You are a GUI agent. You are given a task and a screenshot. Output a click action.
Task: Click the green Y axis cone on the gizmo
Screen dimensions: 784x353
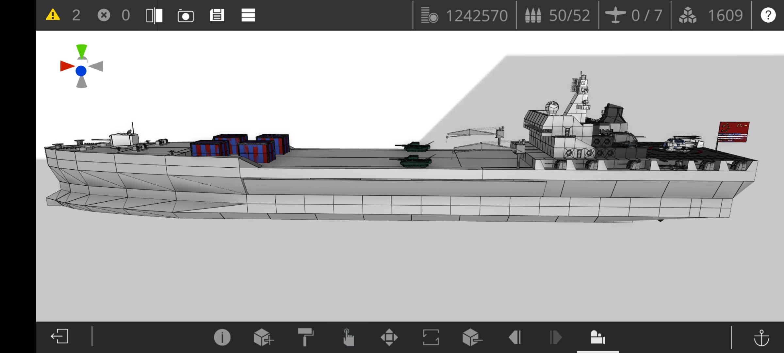pos(81,51)
